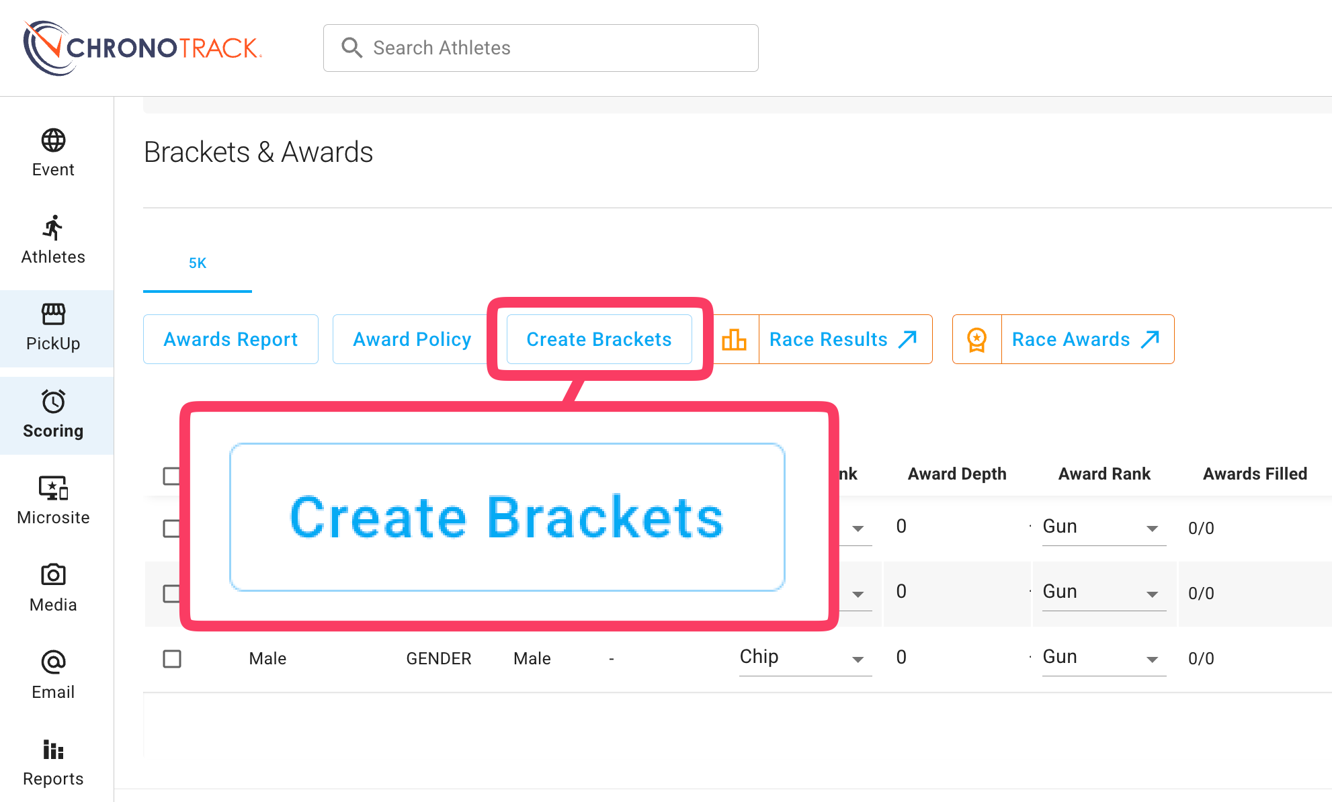Toggle the select-all header checkbox
This screenshot has width=1332, height=802.
(171, 476)
